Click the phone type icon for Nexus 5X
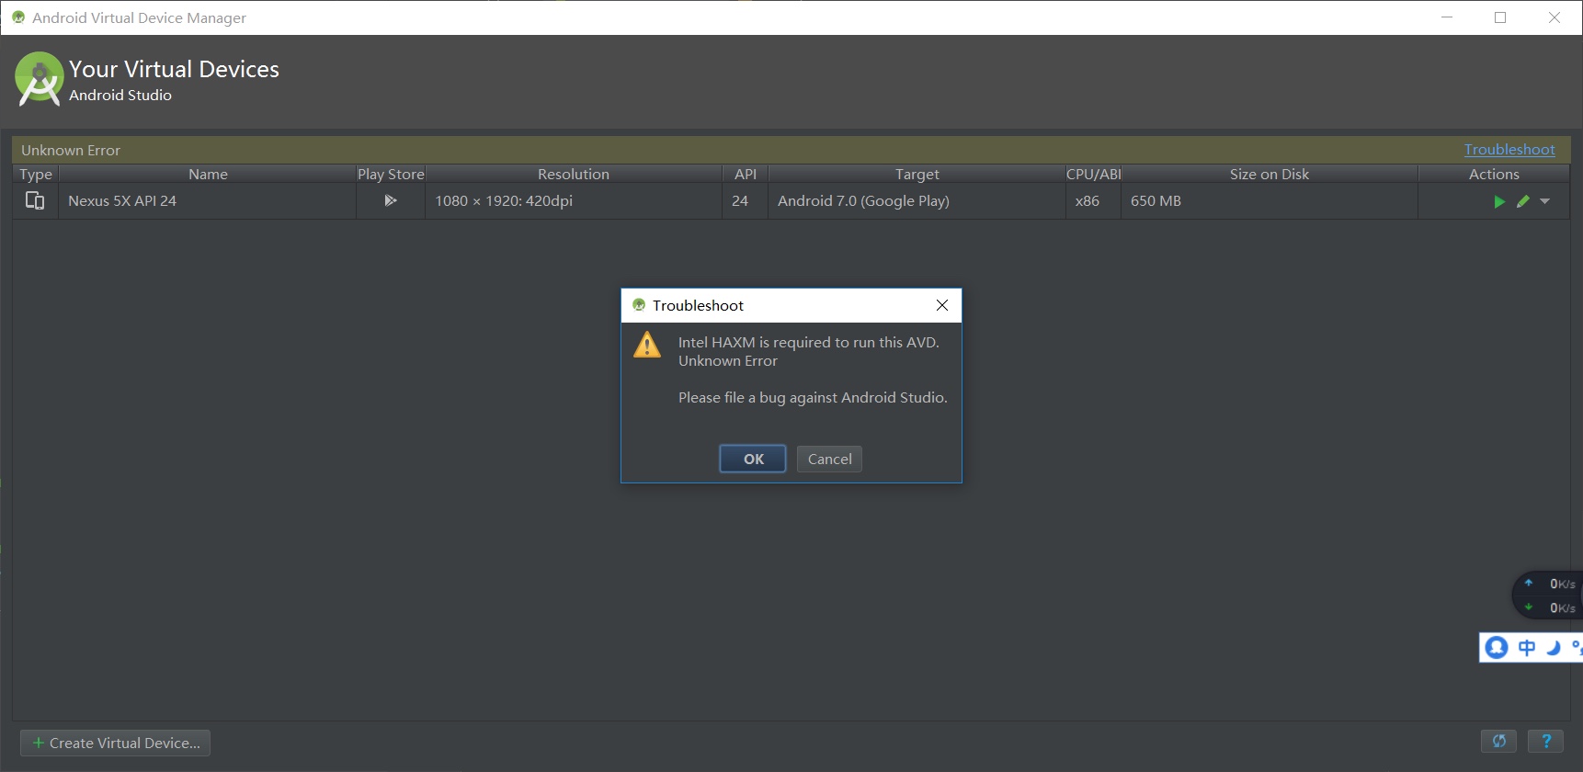The height and width of the screenshot is (772, 1583). (35, 200)
